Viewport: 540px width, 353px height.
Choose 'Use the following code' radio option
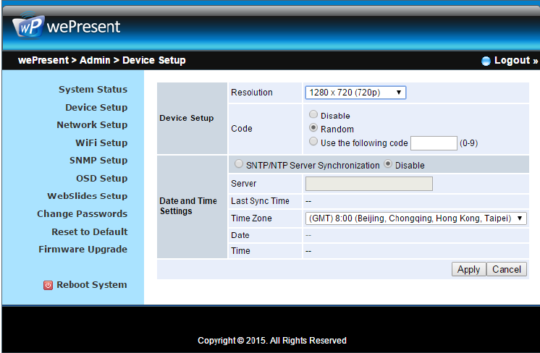(313, 141)
